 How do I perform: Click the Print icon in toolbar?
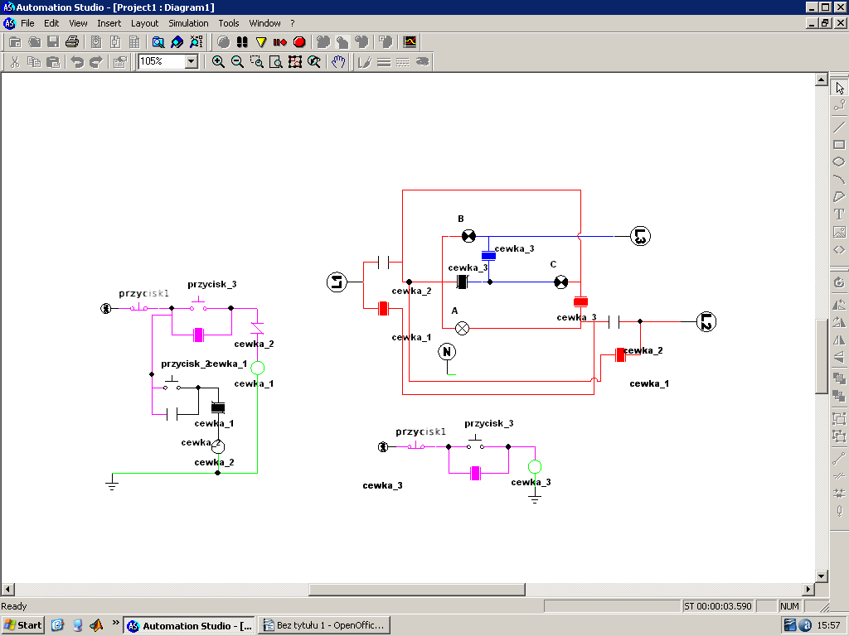coord(72,41)
